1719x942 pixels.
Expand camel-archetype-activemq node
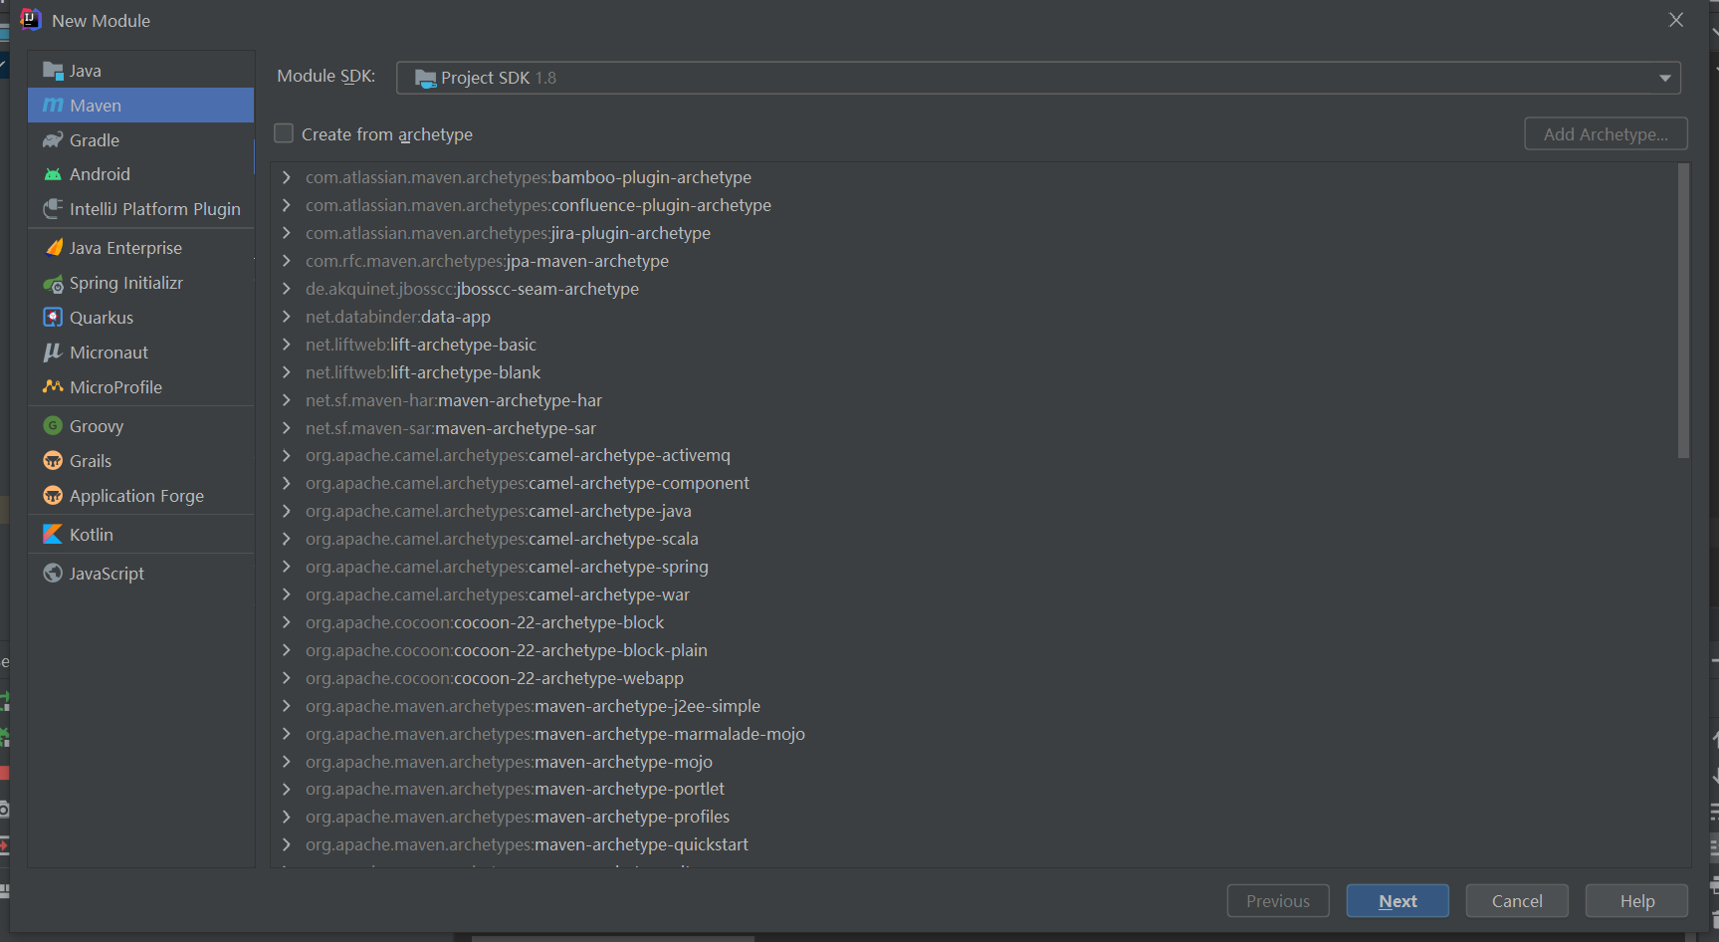[x=287, y=455]
